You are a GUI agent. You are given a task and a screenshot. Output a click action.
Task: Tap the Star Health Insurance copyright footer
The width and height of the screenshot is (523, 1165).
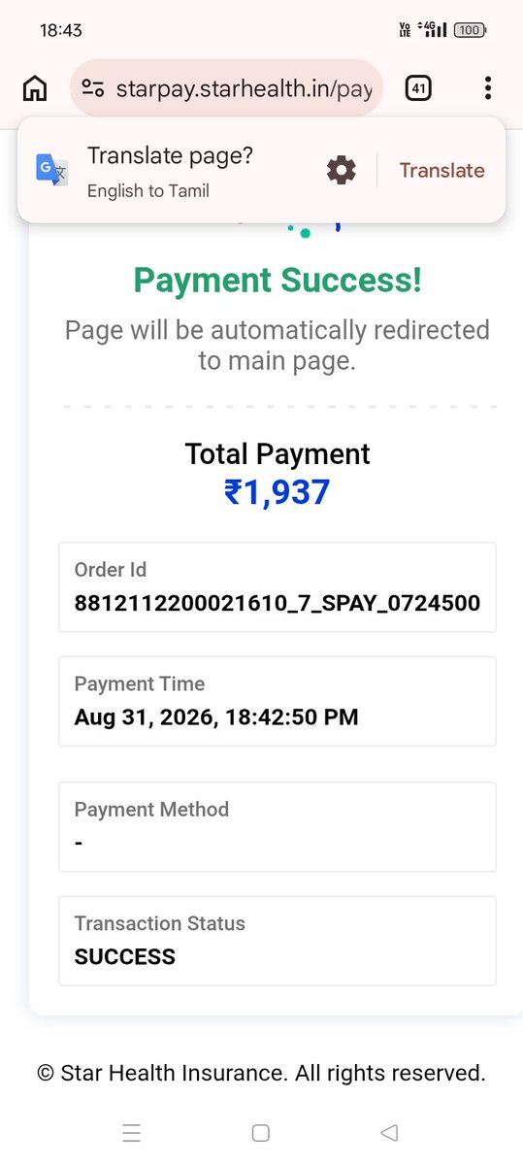(x=261, y=1073)
